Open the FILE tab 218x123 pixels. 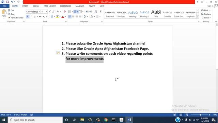coord(4,6)
